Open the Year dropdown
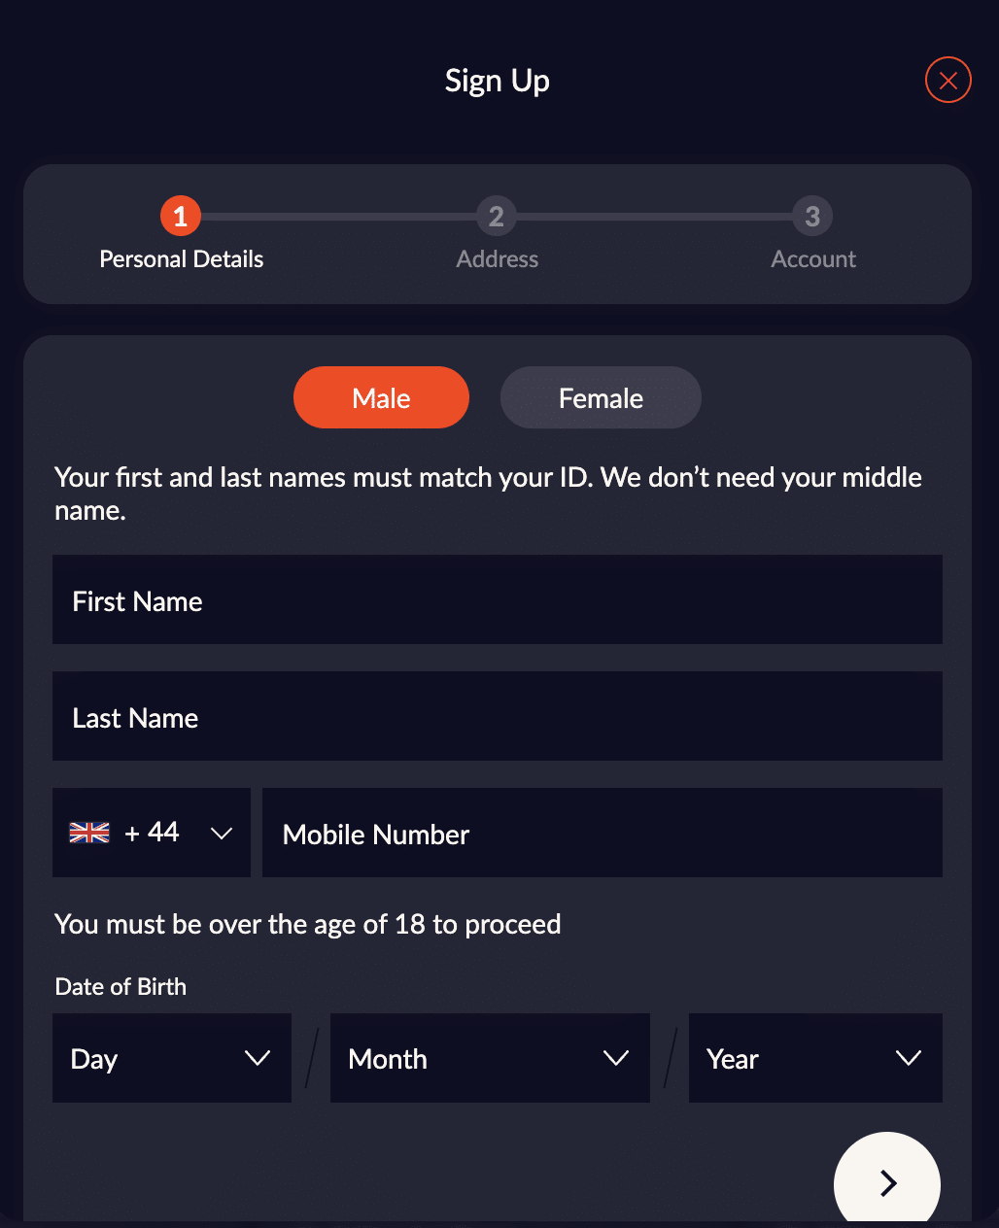The width and height of the screenshot is (999, 1228). click(815, 1058)
